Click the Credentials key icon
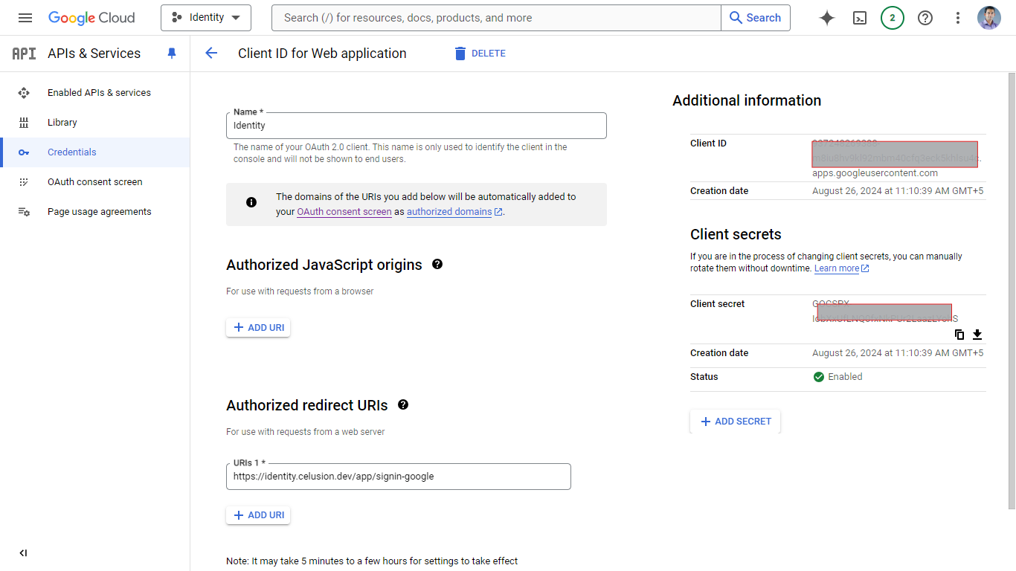The width and height of the screenshot is (1016, 571). pyautogui.click(x=24, y=152)
